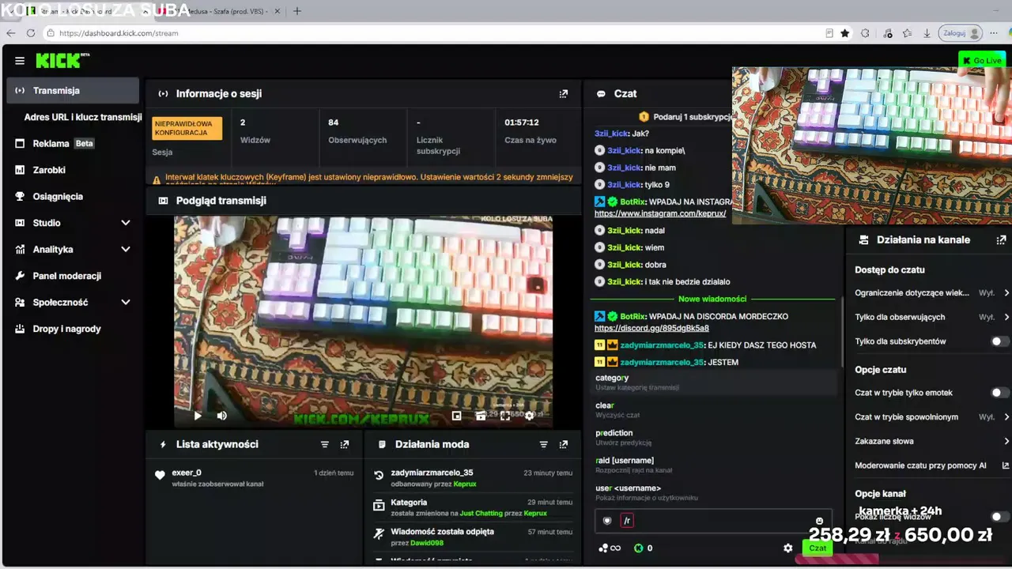Open Tylko dla obserwujących setting
Viewport: 1012px width, 569px height.
pos(932,317)
